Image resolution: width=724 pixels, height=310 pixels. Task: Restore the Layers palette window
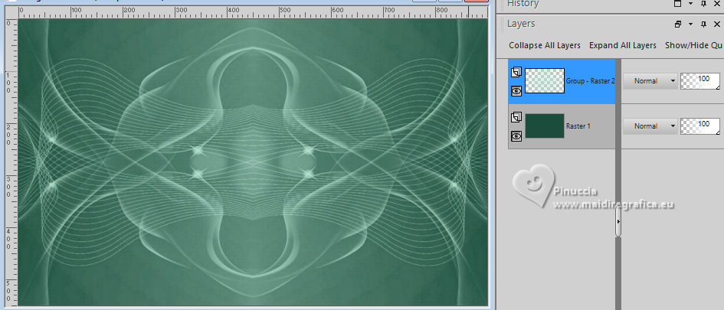pos(678,24)
